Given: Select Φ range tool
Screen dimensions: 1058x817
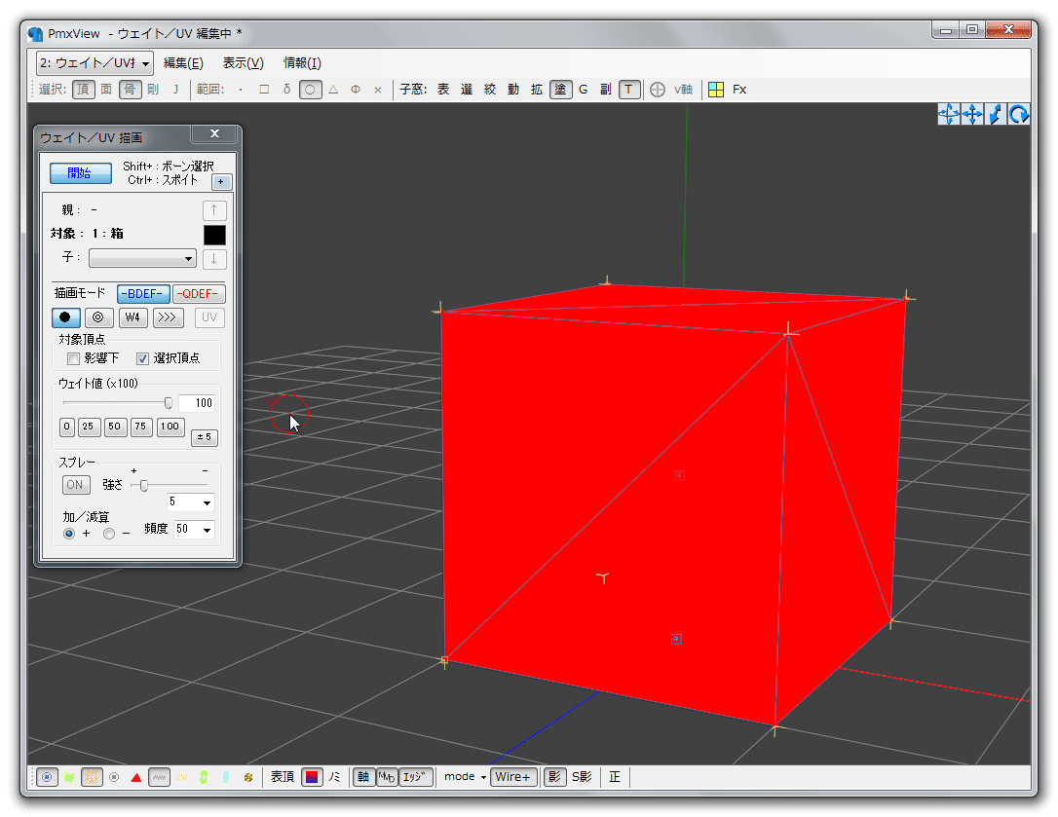Looking at the screenshot, I should click(x=356, y=89).
